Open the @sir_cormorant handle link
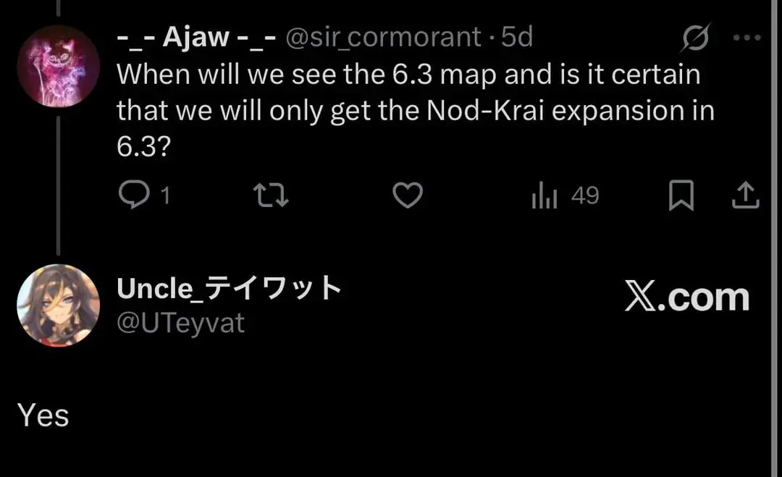782x477 pixels. click(384, 38)
